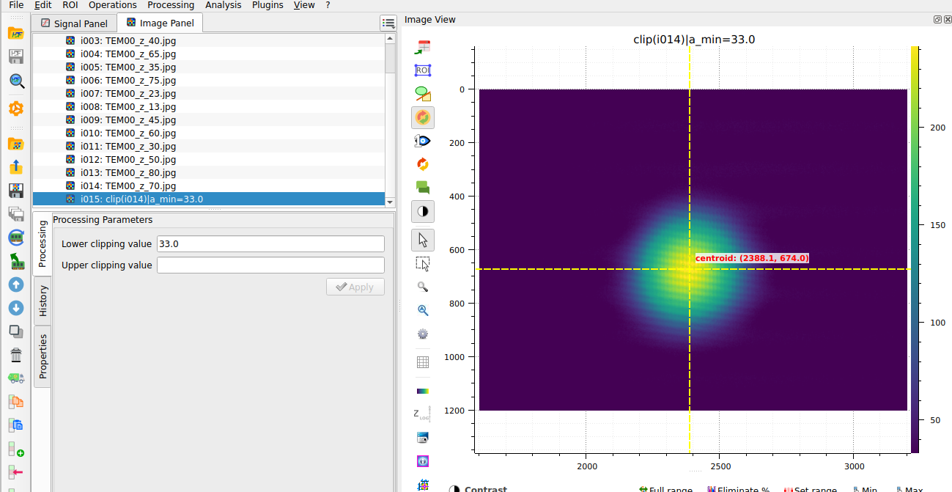Click the save to HDF5 floppy icon

tap(16, 57)
